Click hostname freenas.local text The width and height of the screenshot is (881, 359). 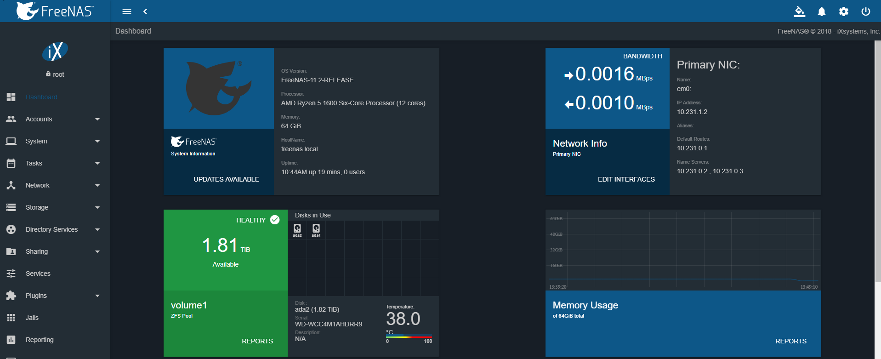tap(300, 149)
